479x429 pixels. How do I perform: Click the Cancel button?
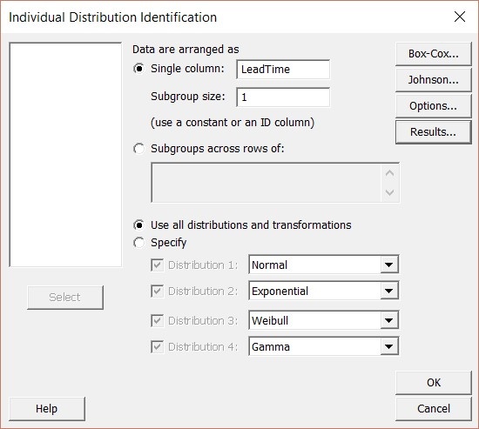click(434, 409)
